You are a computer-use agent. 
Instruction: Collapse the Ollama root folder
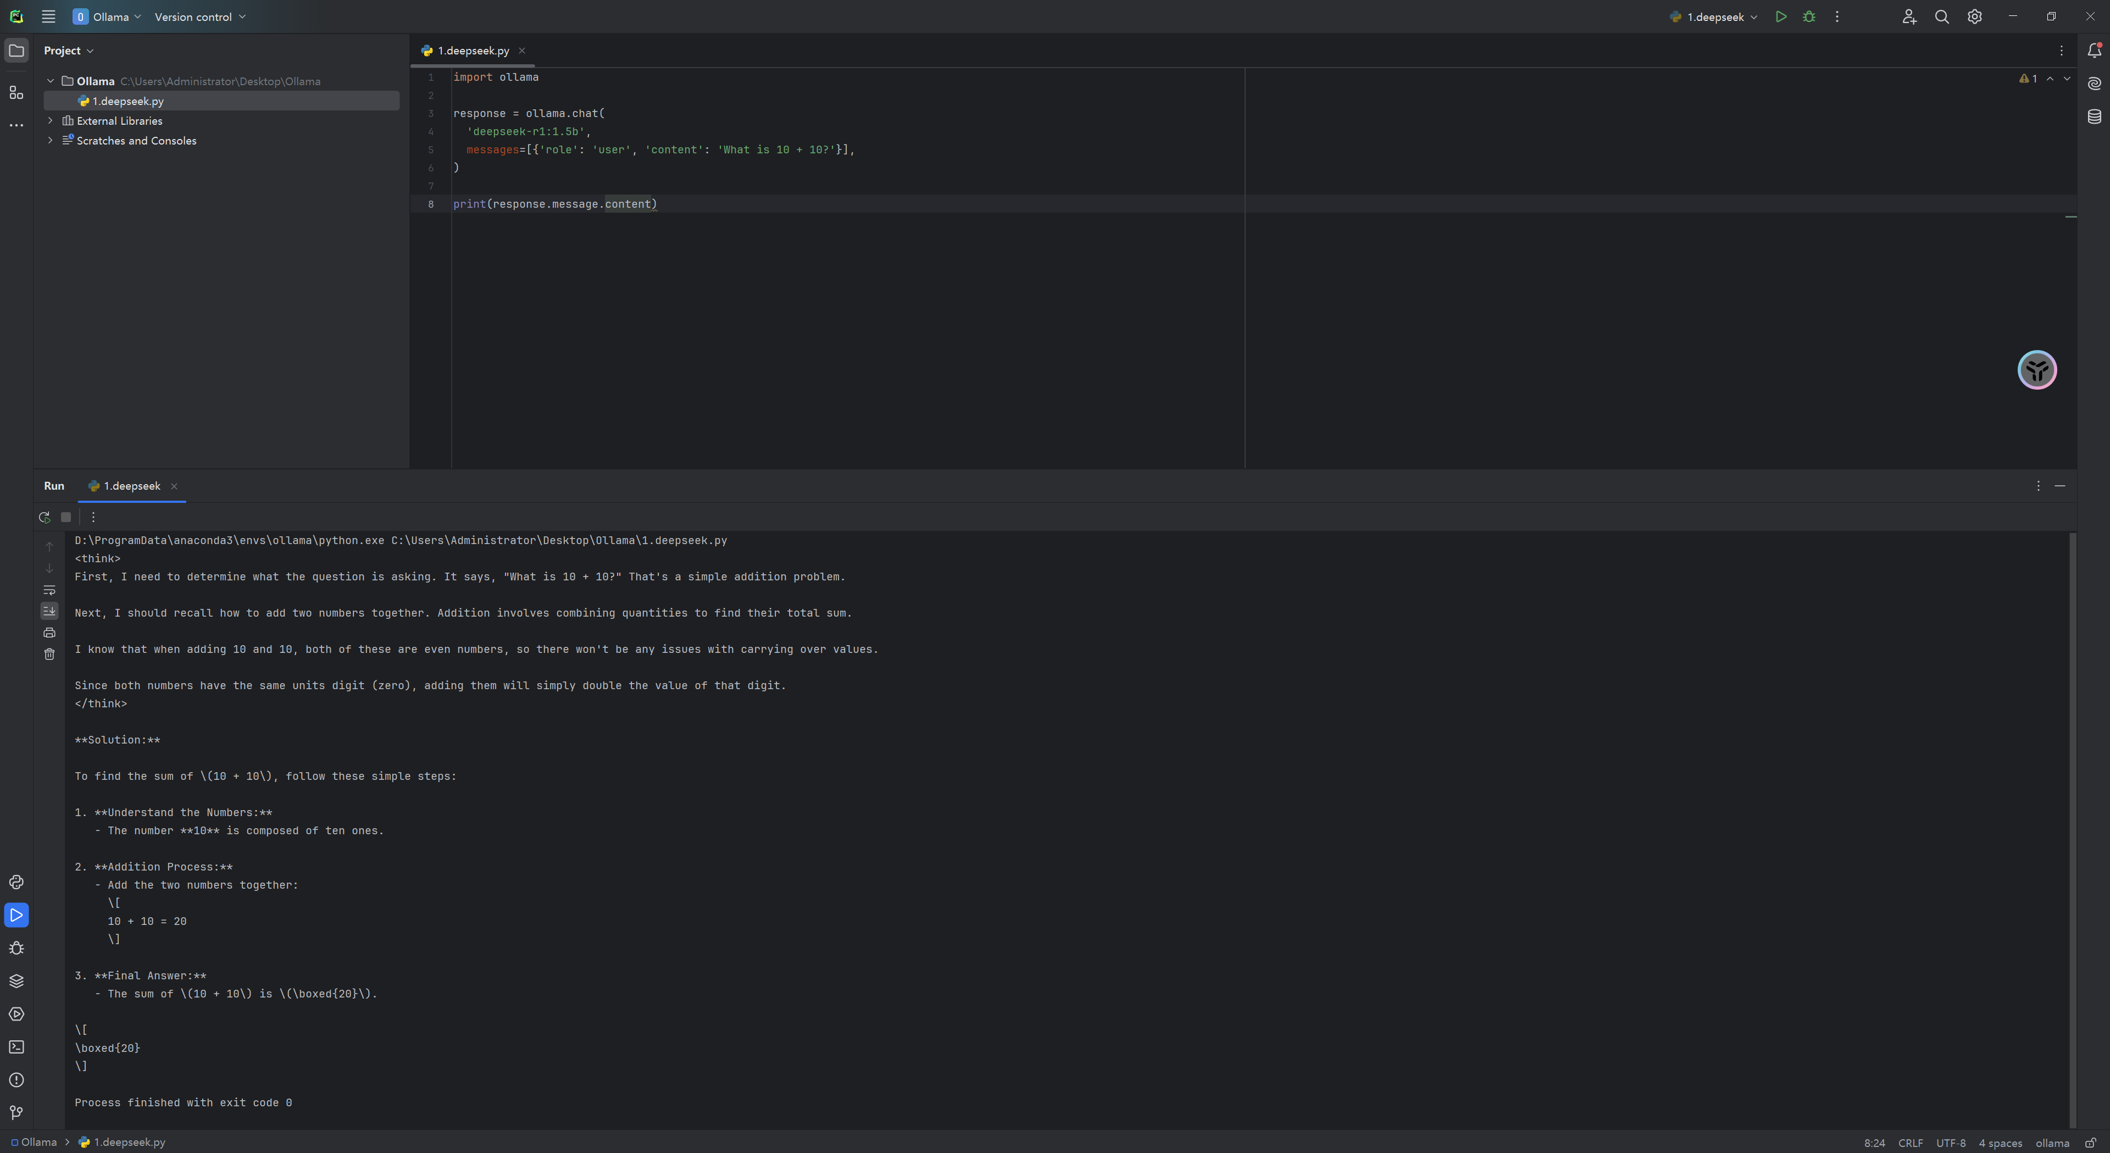50,81
